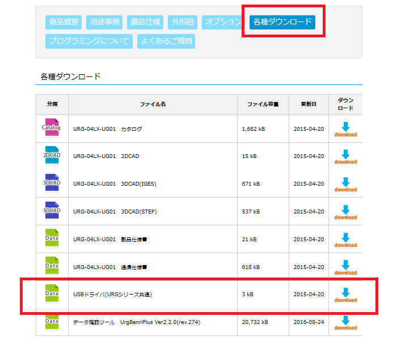Go to the 外形図 tab

click(x=183, y=22)
